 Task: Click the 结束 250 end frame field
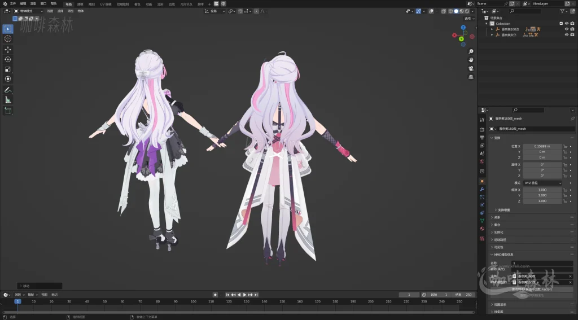pos(464,295)
